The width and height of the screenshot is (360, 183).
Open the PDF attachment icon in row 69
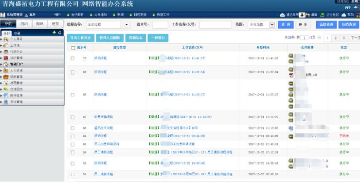(x=291, y=75)
